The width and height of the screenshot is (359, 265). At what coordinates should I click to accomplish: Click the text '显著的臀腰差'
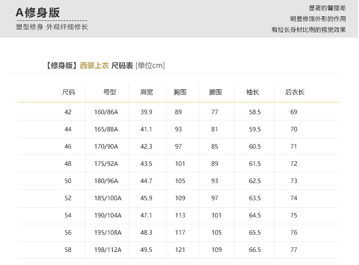tap(327, 8)
